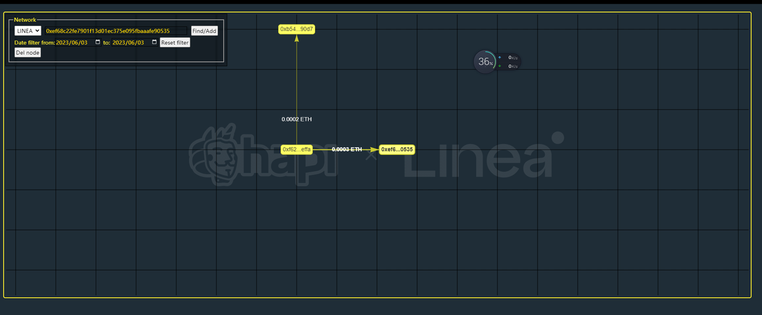
Task: Click the Reset filter button
Action: tap(175, 43)
